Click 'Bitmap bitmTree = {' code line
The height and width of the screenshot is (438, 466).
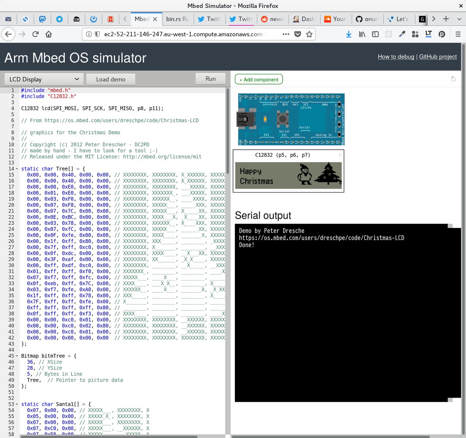click(x=49, y=356)
